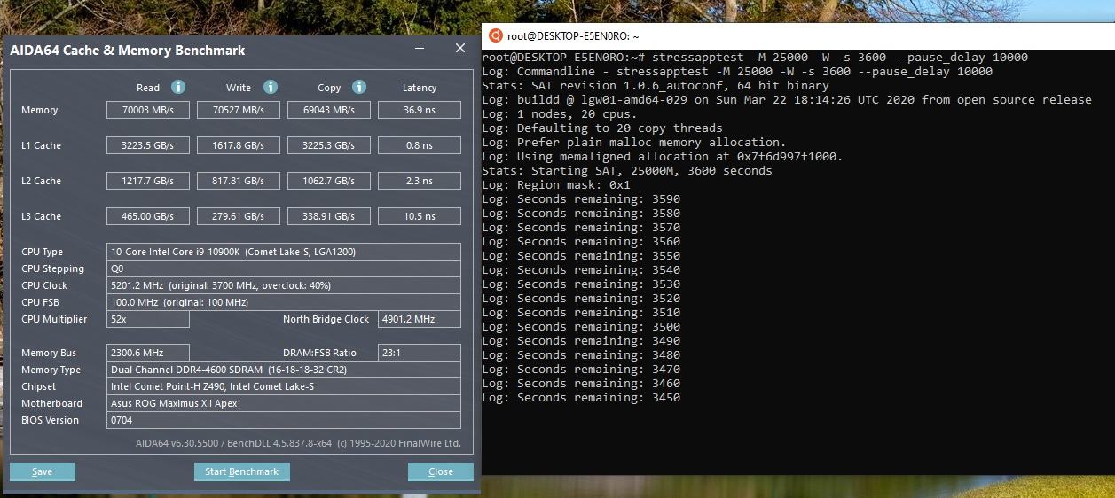Click the Close button in AIDA64
Viewport: 1115px width, 498px height.
(x=441, y=471)
